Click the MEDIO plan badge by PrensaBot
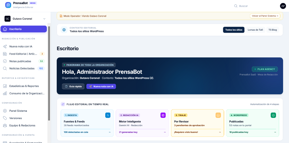Image resolution: width=289 pixels, height=143 pixels. [33, 3]
